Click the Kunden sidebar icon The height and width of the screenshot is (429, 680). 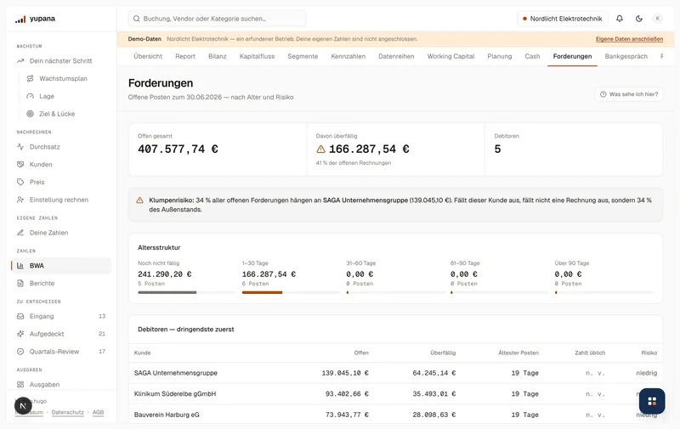coord(20,164)
